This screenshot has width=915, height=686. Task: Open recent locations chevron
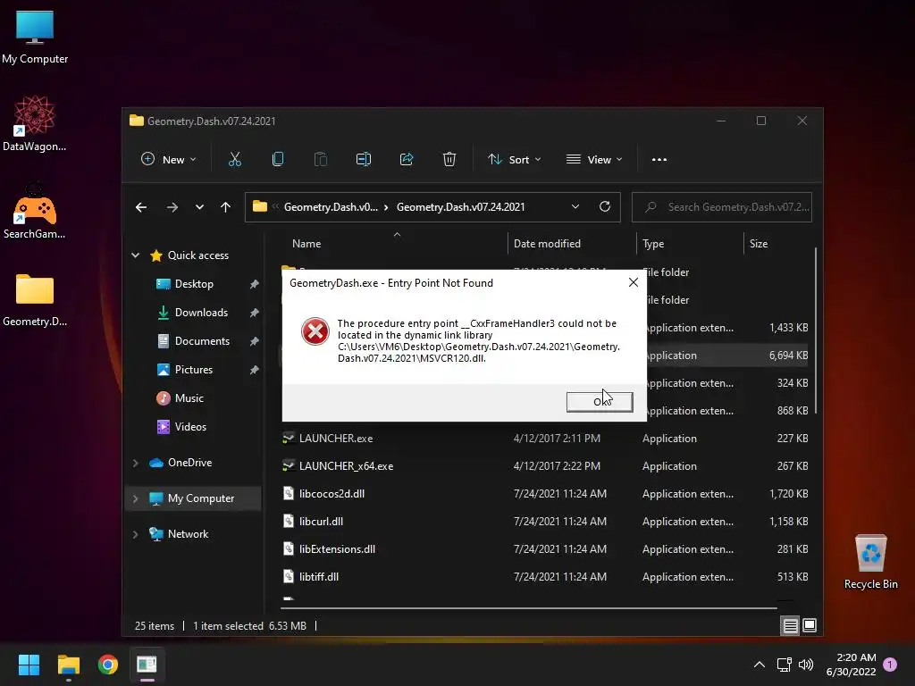click(199, 207)
